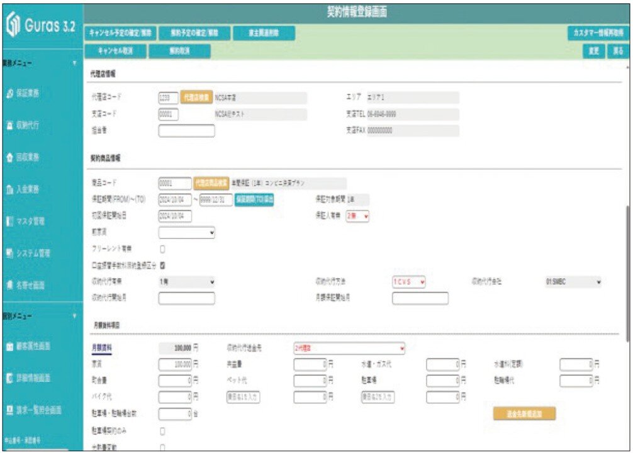Screen dimensions: 633x453
Task: Click the 回収業務 house icon
Action: pyautogui.click(x=9, y=157)
